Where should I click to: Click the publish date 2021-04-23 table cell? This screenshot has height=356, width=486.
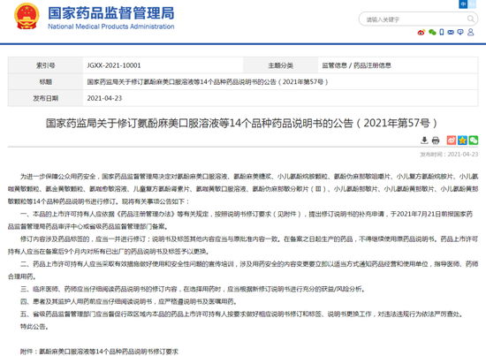pyautogui.click(x=280, y=98)
